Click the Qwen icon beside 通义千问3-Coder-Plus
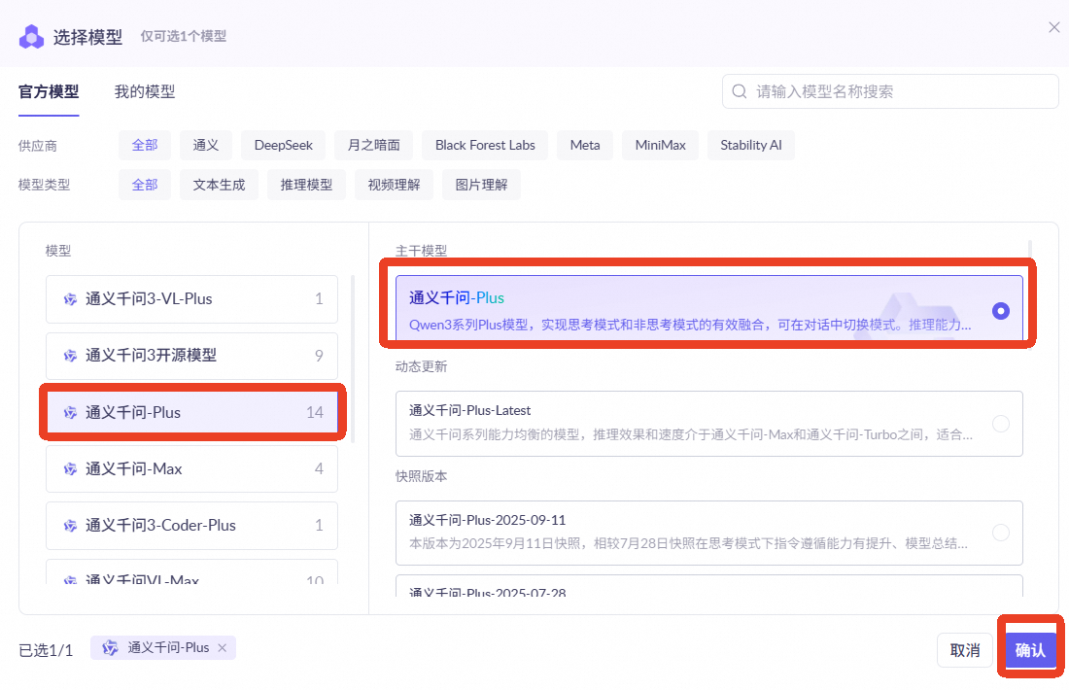Screen dimensions: 1069x690 coord(70,526)
